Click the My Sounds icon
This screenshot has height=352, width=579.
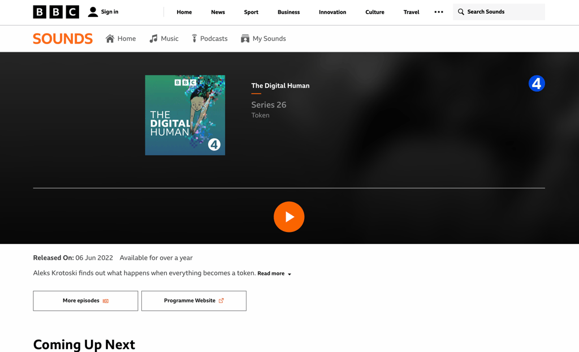pyautogui.click(x=245, y=38)
